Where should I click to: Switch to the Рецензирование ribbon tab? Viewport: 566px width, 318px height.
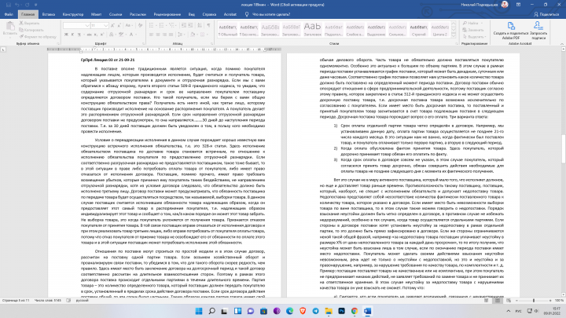[x=167, y=14]
